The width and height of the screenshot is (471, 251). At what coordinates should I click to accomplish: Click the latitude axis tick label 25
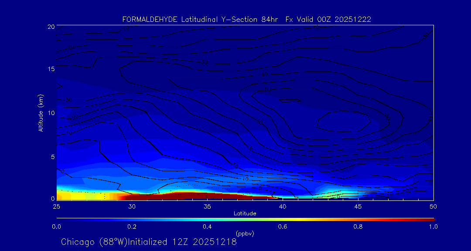click(x=56, y=206)
